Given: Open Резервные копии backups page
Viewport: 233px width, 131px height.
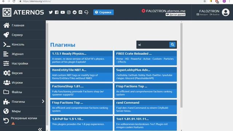Looking at the screenshot, I should pos(23,120).
